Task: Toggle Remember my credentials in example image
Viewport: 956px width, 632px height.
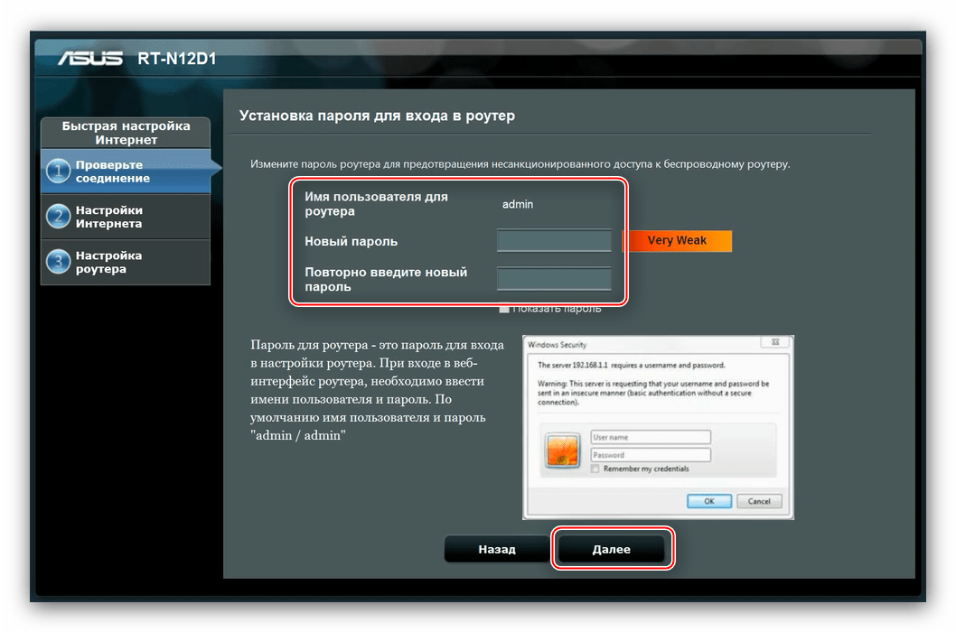Action: 595,469
